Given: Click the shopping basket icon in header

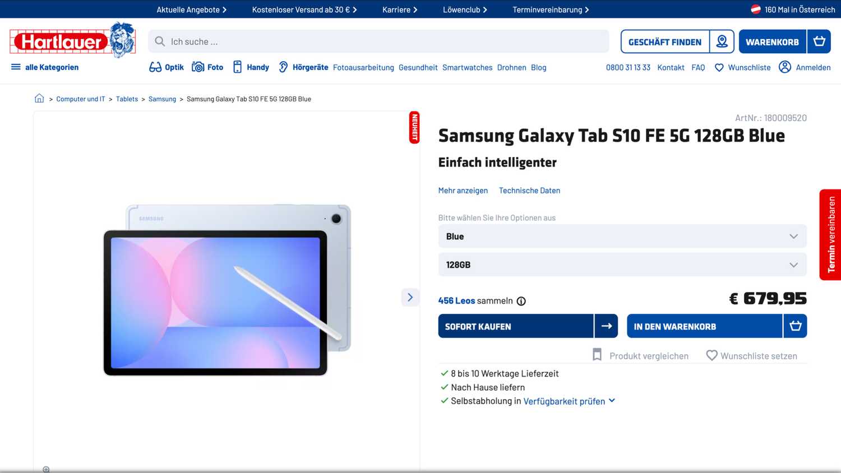Looking at the screenshot, I should pos(819,41).
